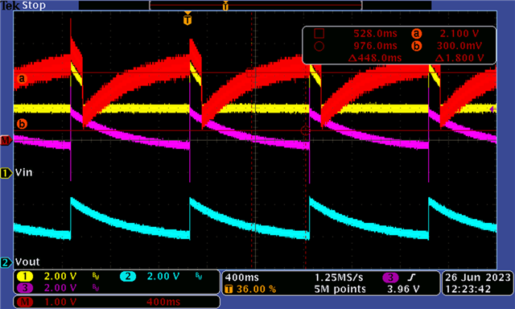Click the channel 2 Vout ground indicator
This screenshot has width=515, height=309.
tap(6, 262)
